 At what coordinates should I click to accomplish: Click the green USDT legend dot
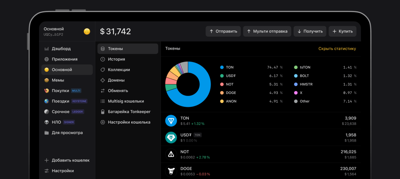pos(222,76)
